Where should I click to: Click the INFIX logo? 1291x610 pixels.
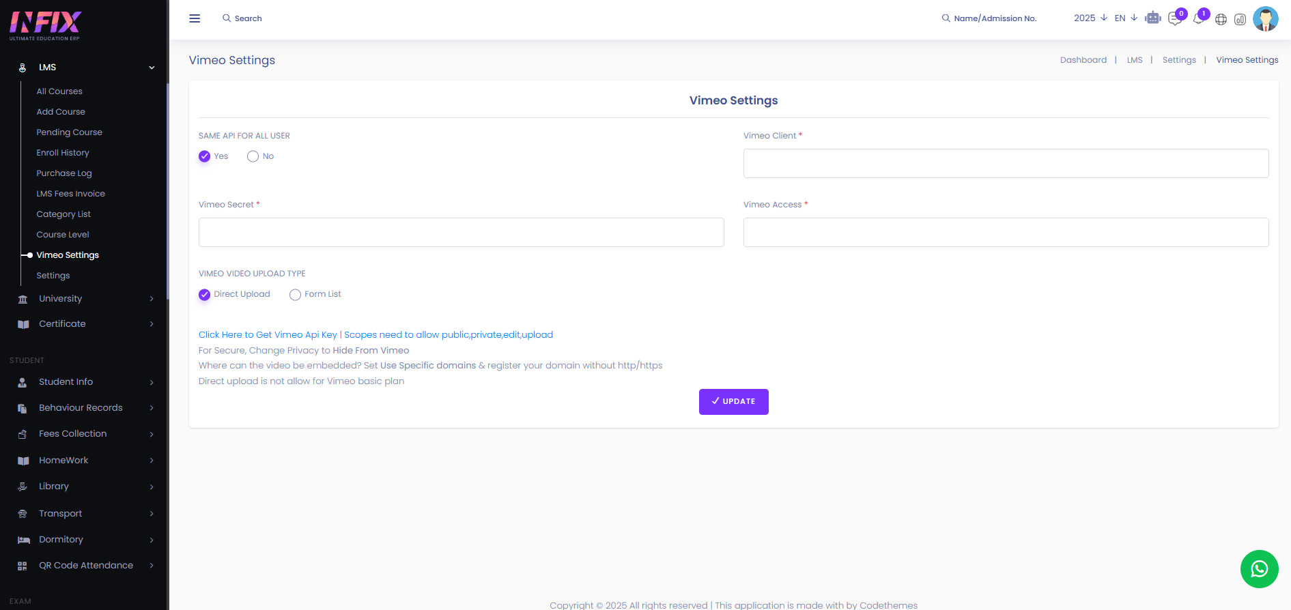tap(45, 26)
